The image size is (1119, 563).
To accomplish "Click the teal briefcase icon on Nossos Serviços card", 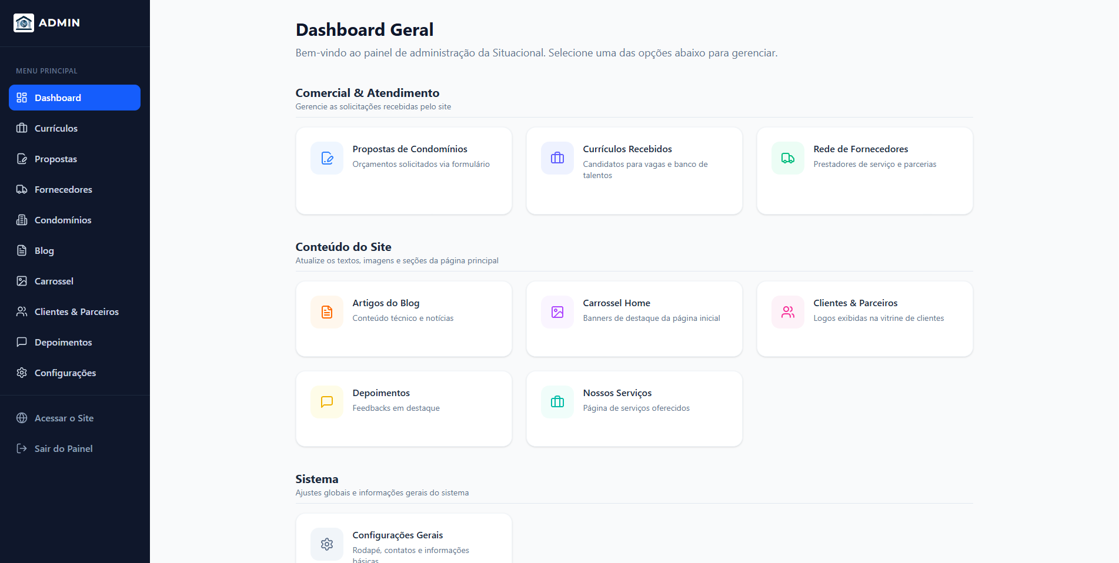I will pos(557,402).
